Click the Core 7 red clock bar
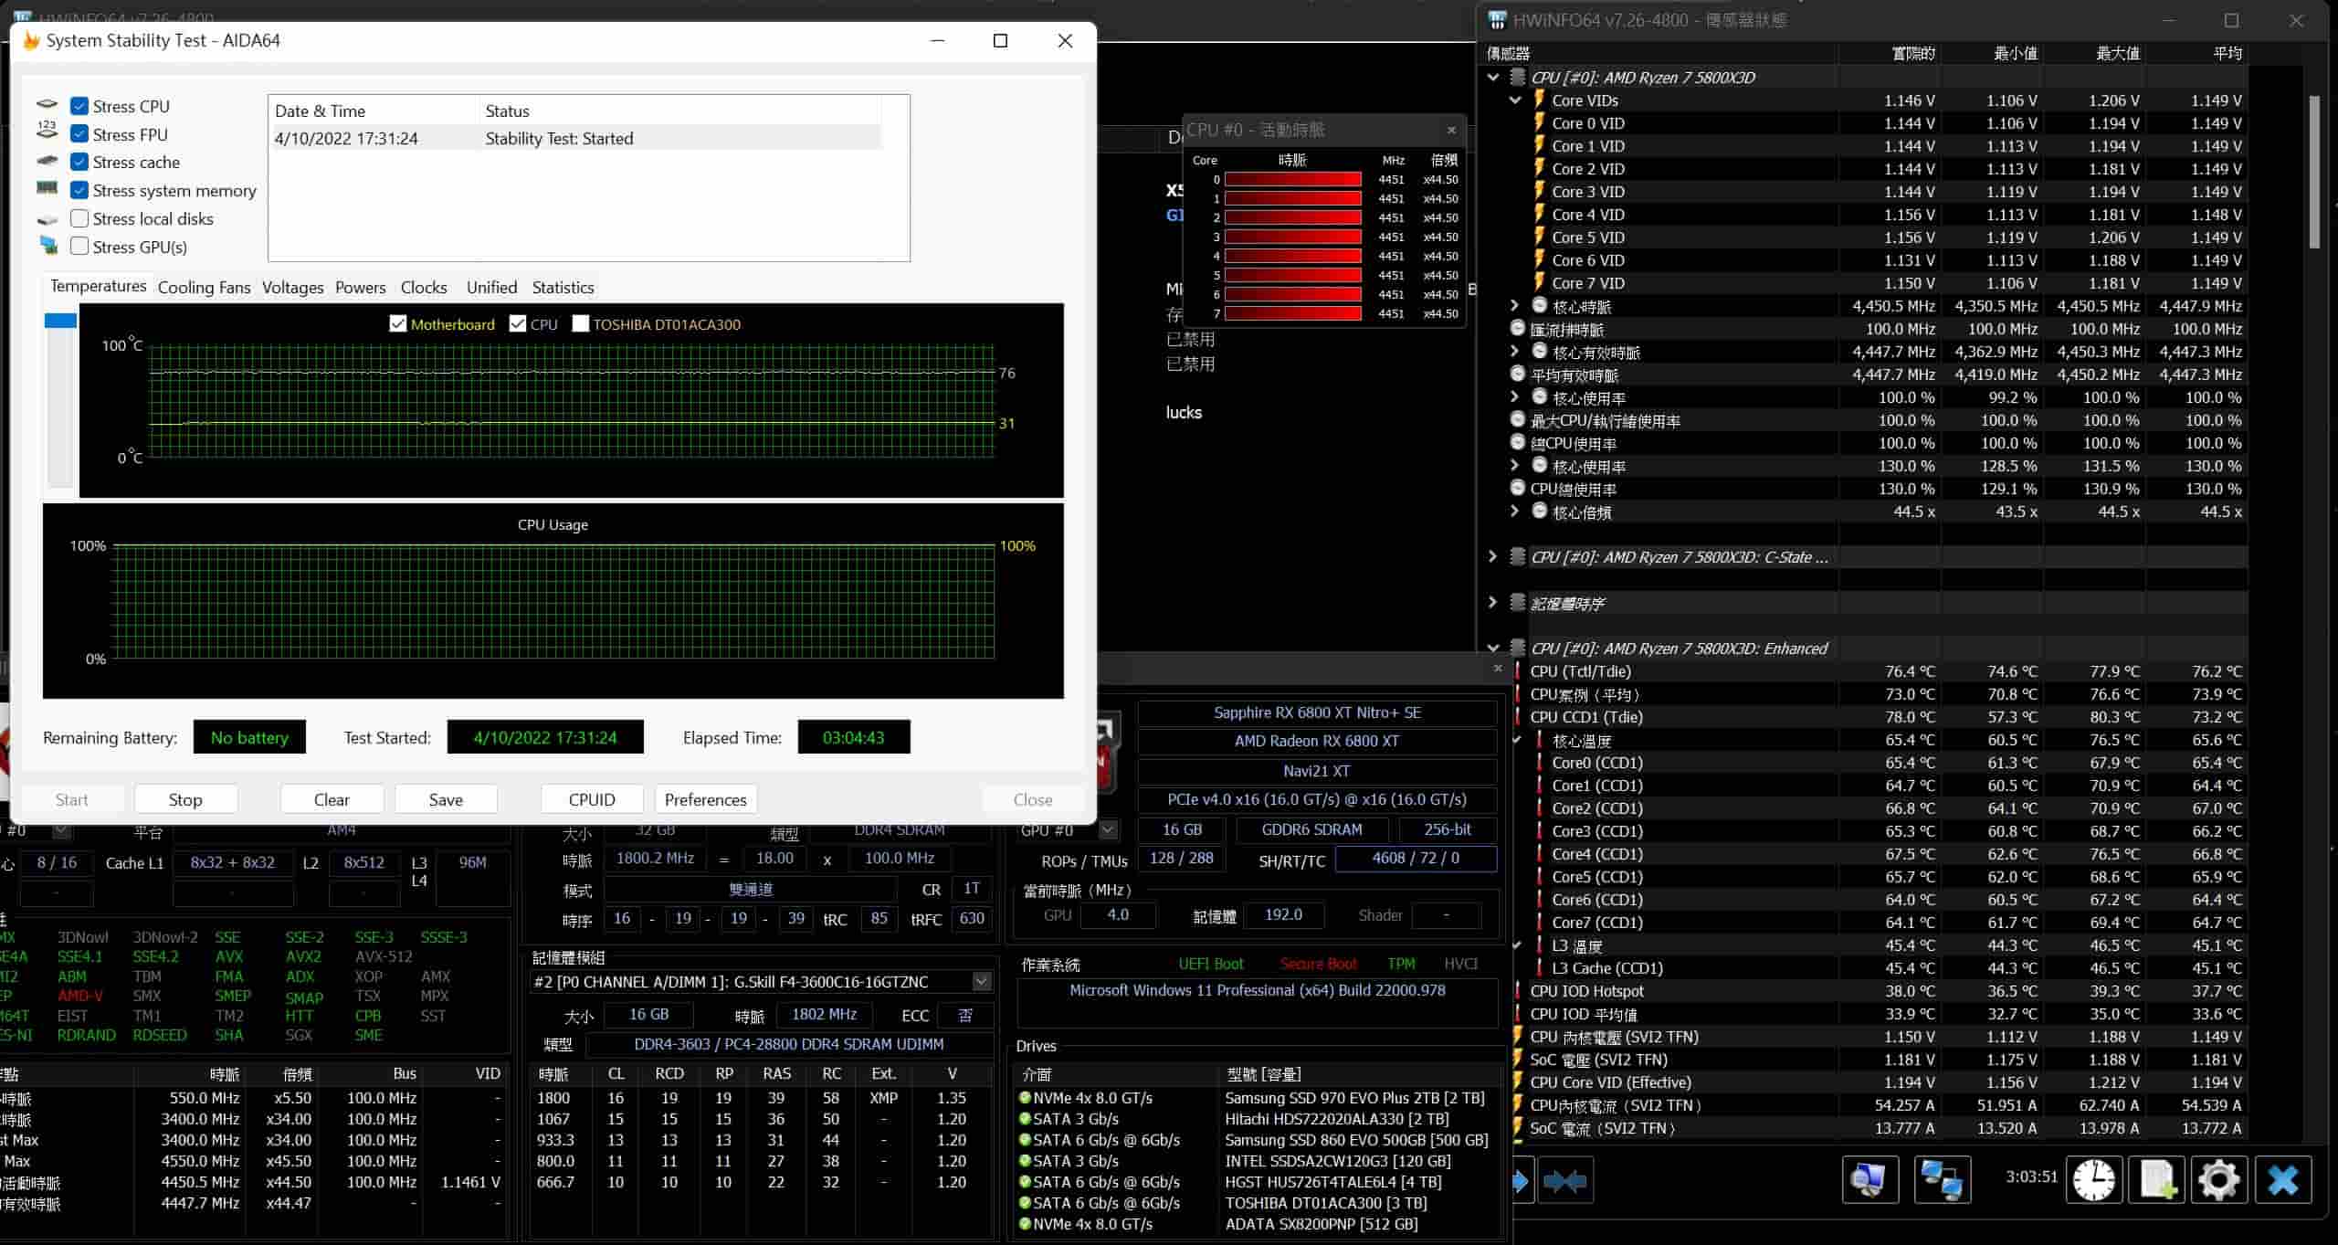 point(1292,313)
